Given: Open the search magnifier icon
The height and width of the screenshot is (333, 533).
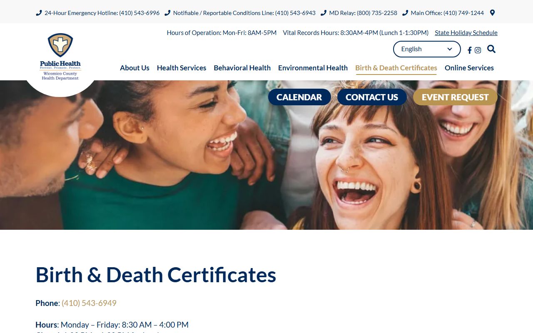Looking at the screenshot, I should 491,49.
